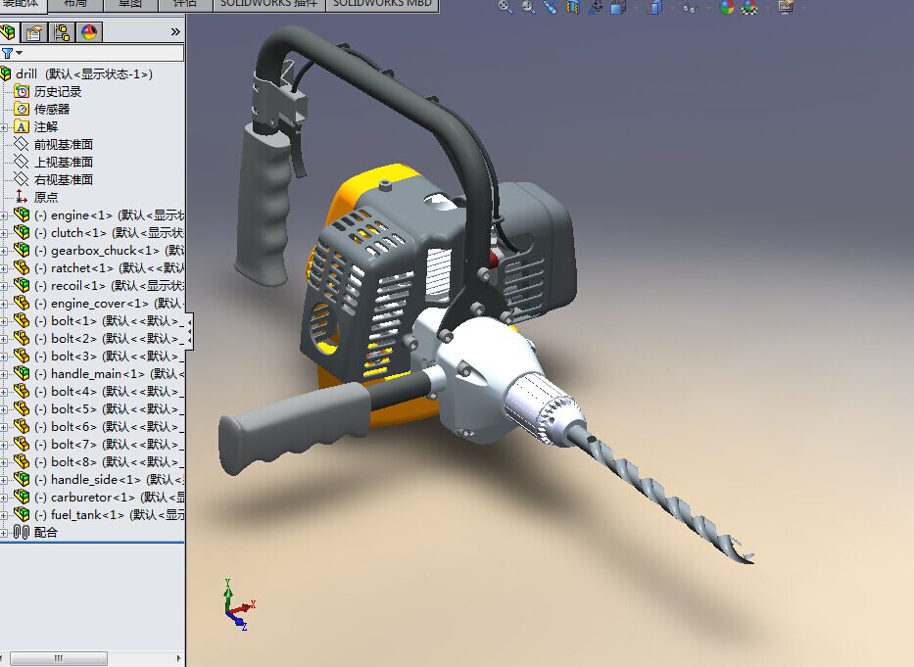Click the Previous View icon

pos(551,7)
